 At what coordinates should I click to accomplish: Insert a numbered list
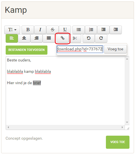91,30
